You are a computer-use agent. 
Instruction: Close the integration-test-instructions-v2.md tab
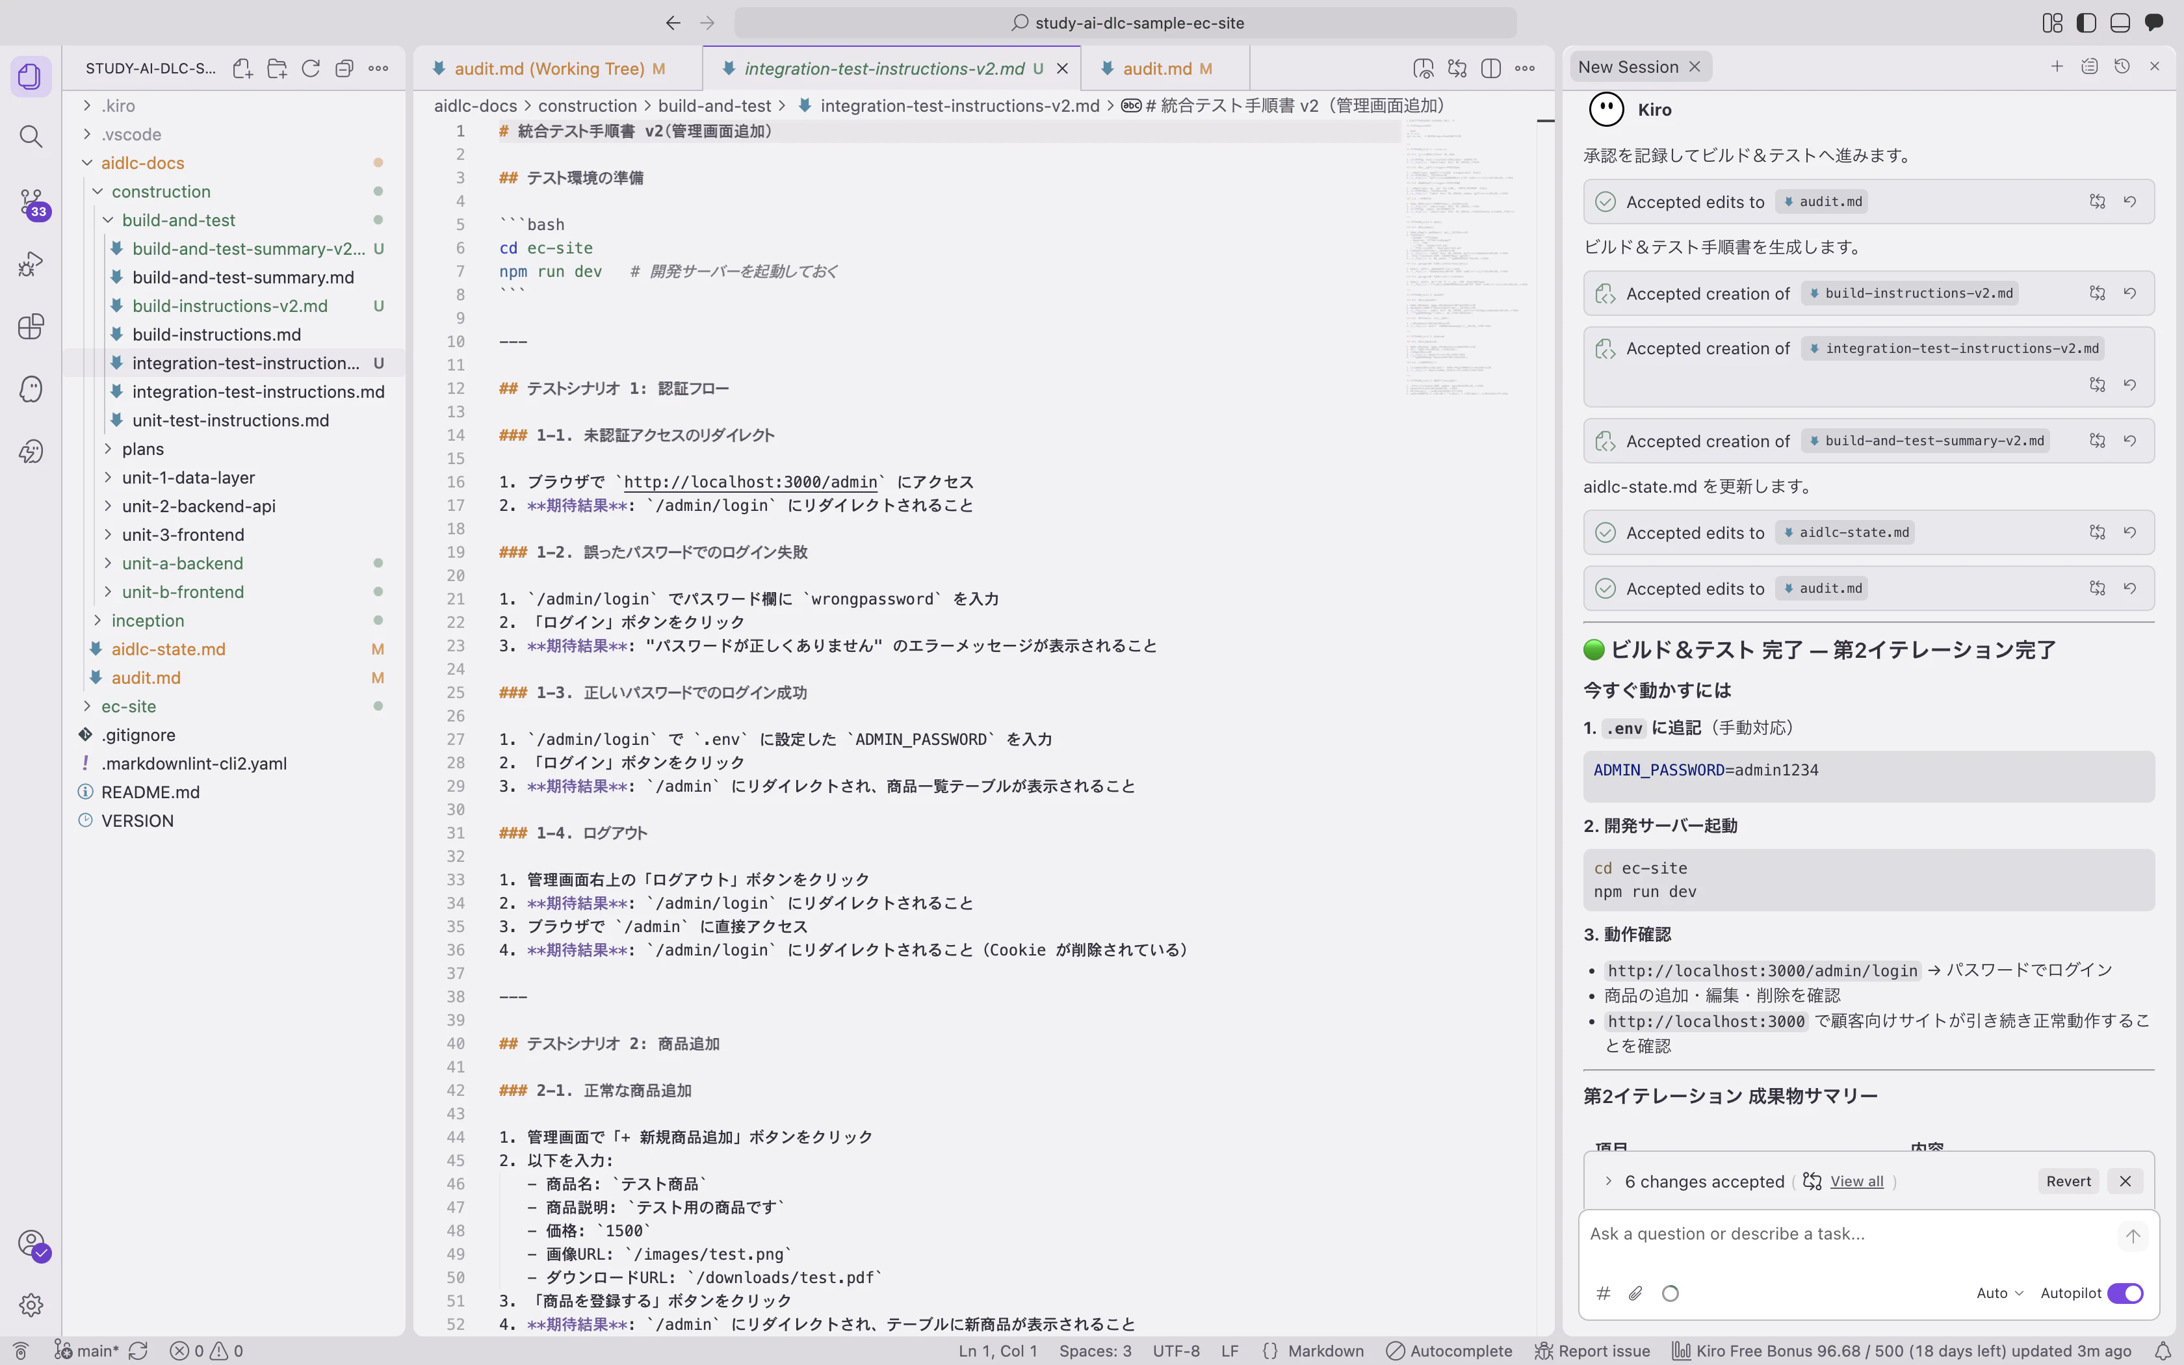point(1062,69)
